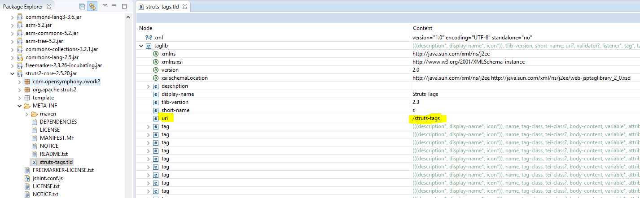Click the 'Struts Tags' content cell
This screenshot has height=198, width=640.
[x=425, y=94]
